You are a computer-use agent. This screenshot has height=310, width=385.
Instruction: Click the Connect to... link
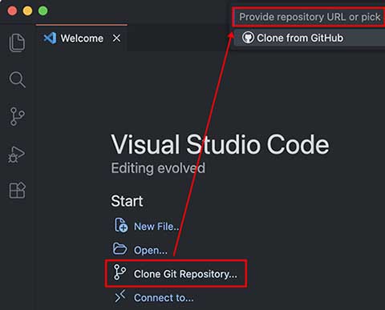click(x=164, y=298)
